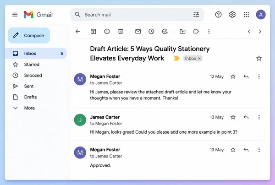Click the search magnifier icon
This screenshot has width=275, height=185.
(x=77, y=15)
